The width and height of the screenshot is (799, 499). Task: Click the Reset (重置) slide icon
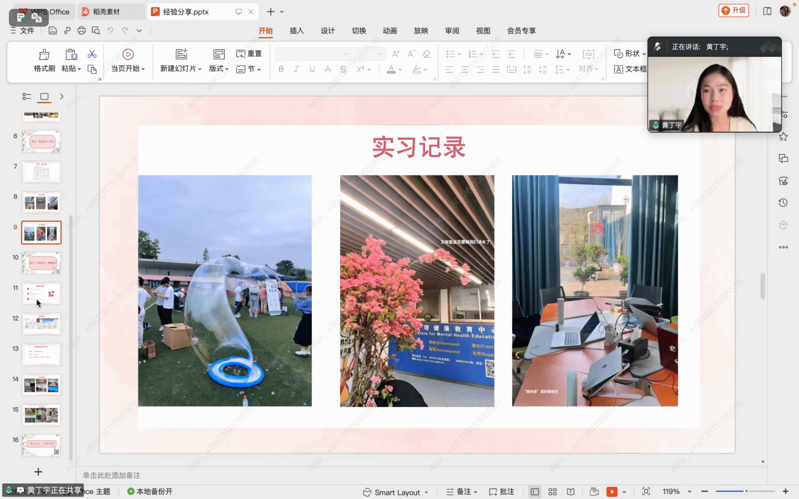(x=249, y=54)
